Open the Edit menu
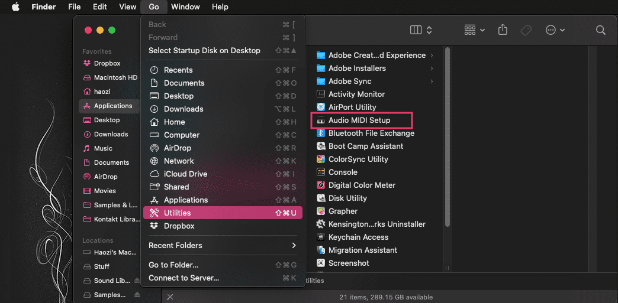 pos(99,6)
